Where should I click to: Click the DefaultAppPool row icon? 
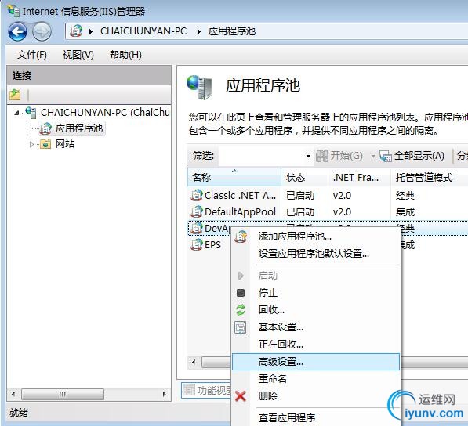[197, 211]
